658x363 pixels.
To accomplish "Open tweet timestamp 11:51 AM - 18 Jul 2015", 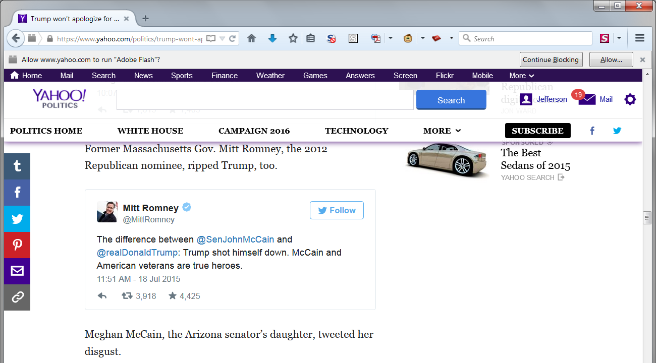I will click(x=138, y=279).
